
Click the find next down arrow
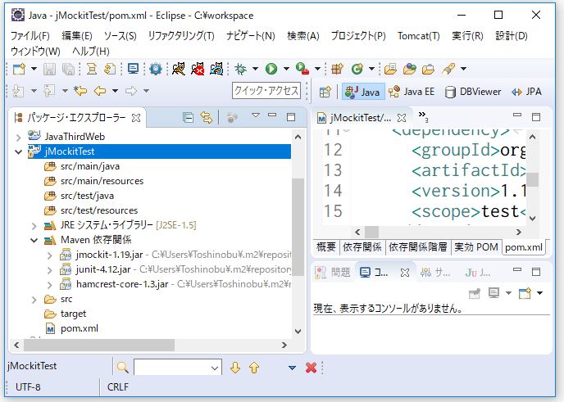point(235,368)
